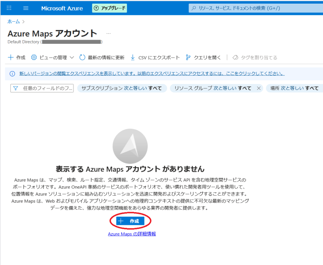Screen dimensions: 323x265
Task: Click the funnel filter icon
Action: click(16, 88)
